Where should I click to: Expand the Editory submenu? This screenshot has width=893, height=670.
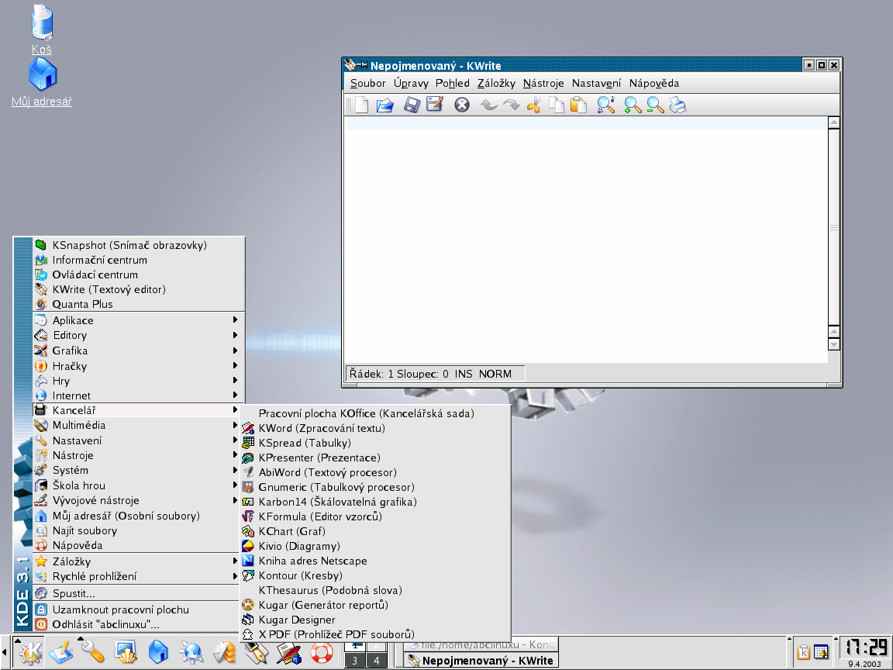(x=139, y=335)
